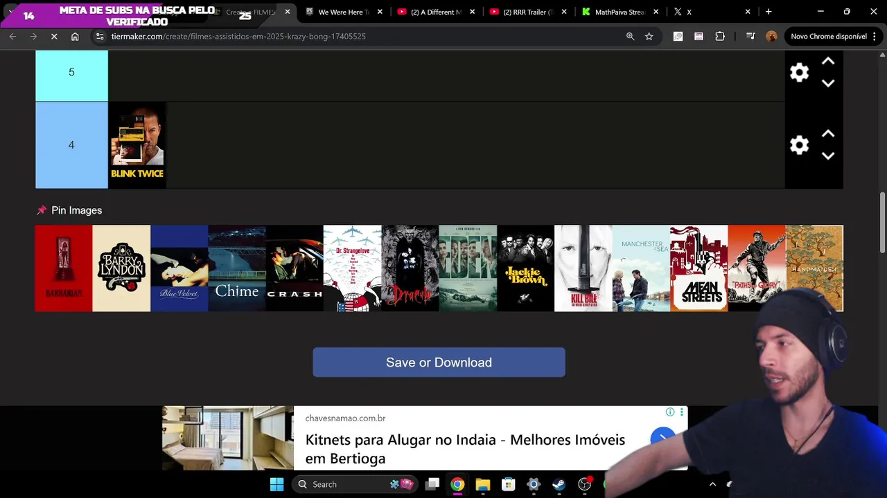This screenshot has width=887, height=498.
Task: Open the ad apartment image
Action: 227,438
